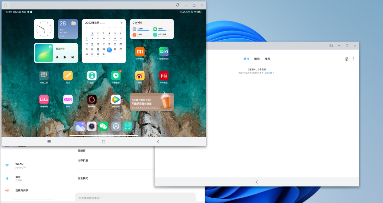Tap the tablet's recent-apps menu button
This screenshot has width=383, height=203.
[49, 141]
